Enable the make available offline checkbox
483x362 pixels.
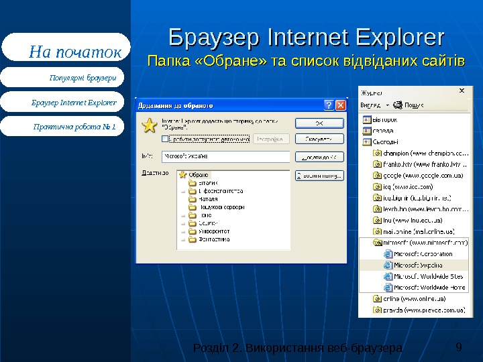165,139
